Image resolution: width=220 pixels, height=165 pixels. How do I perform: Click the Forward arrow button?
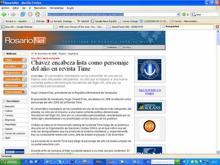[x=13, y=14]
